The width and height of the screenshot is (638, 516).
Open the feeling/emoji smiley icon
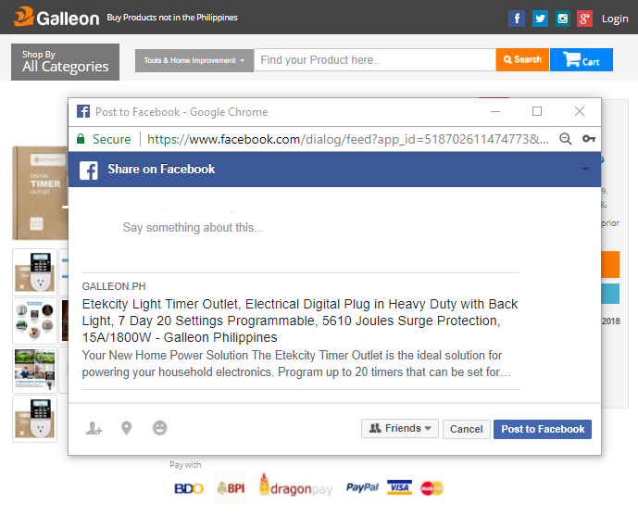click(x=159, y=428)
